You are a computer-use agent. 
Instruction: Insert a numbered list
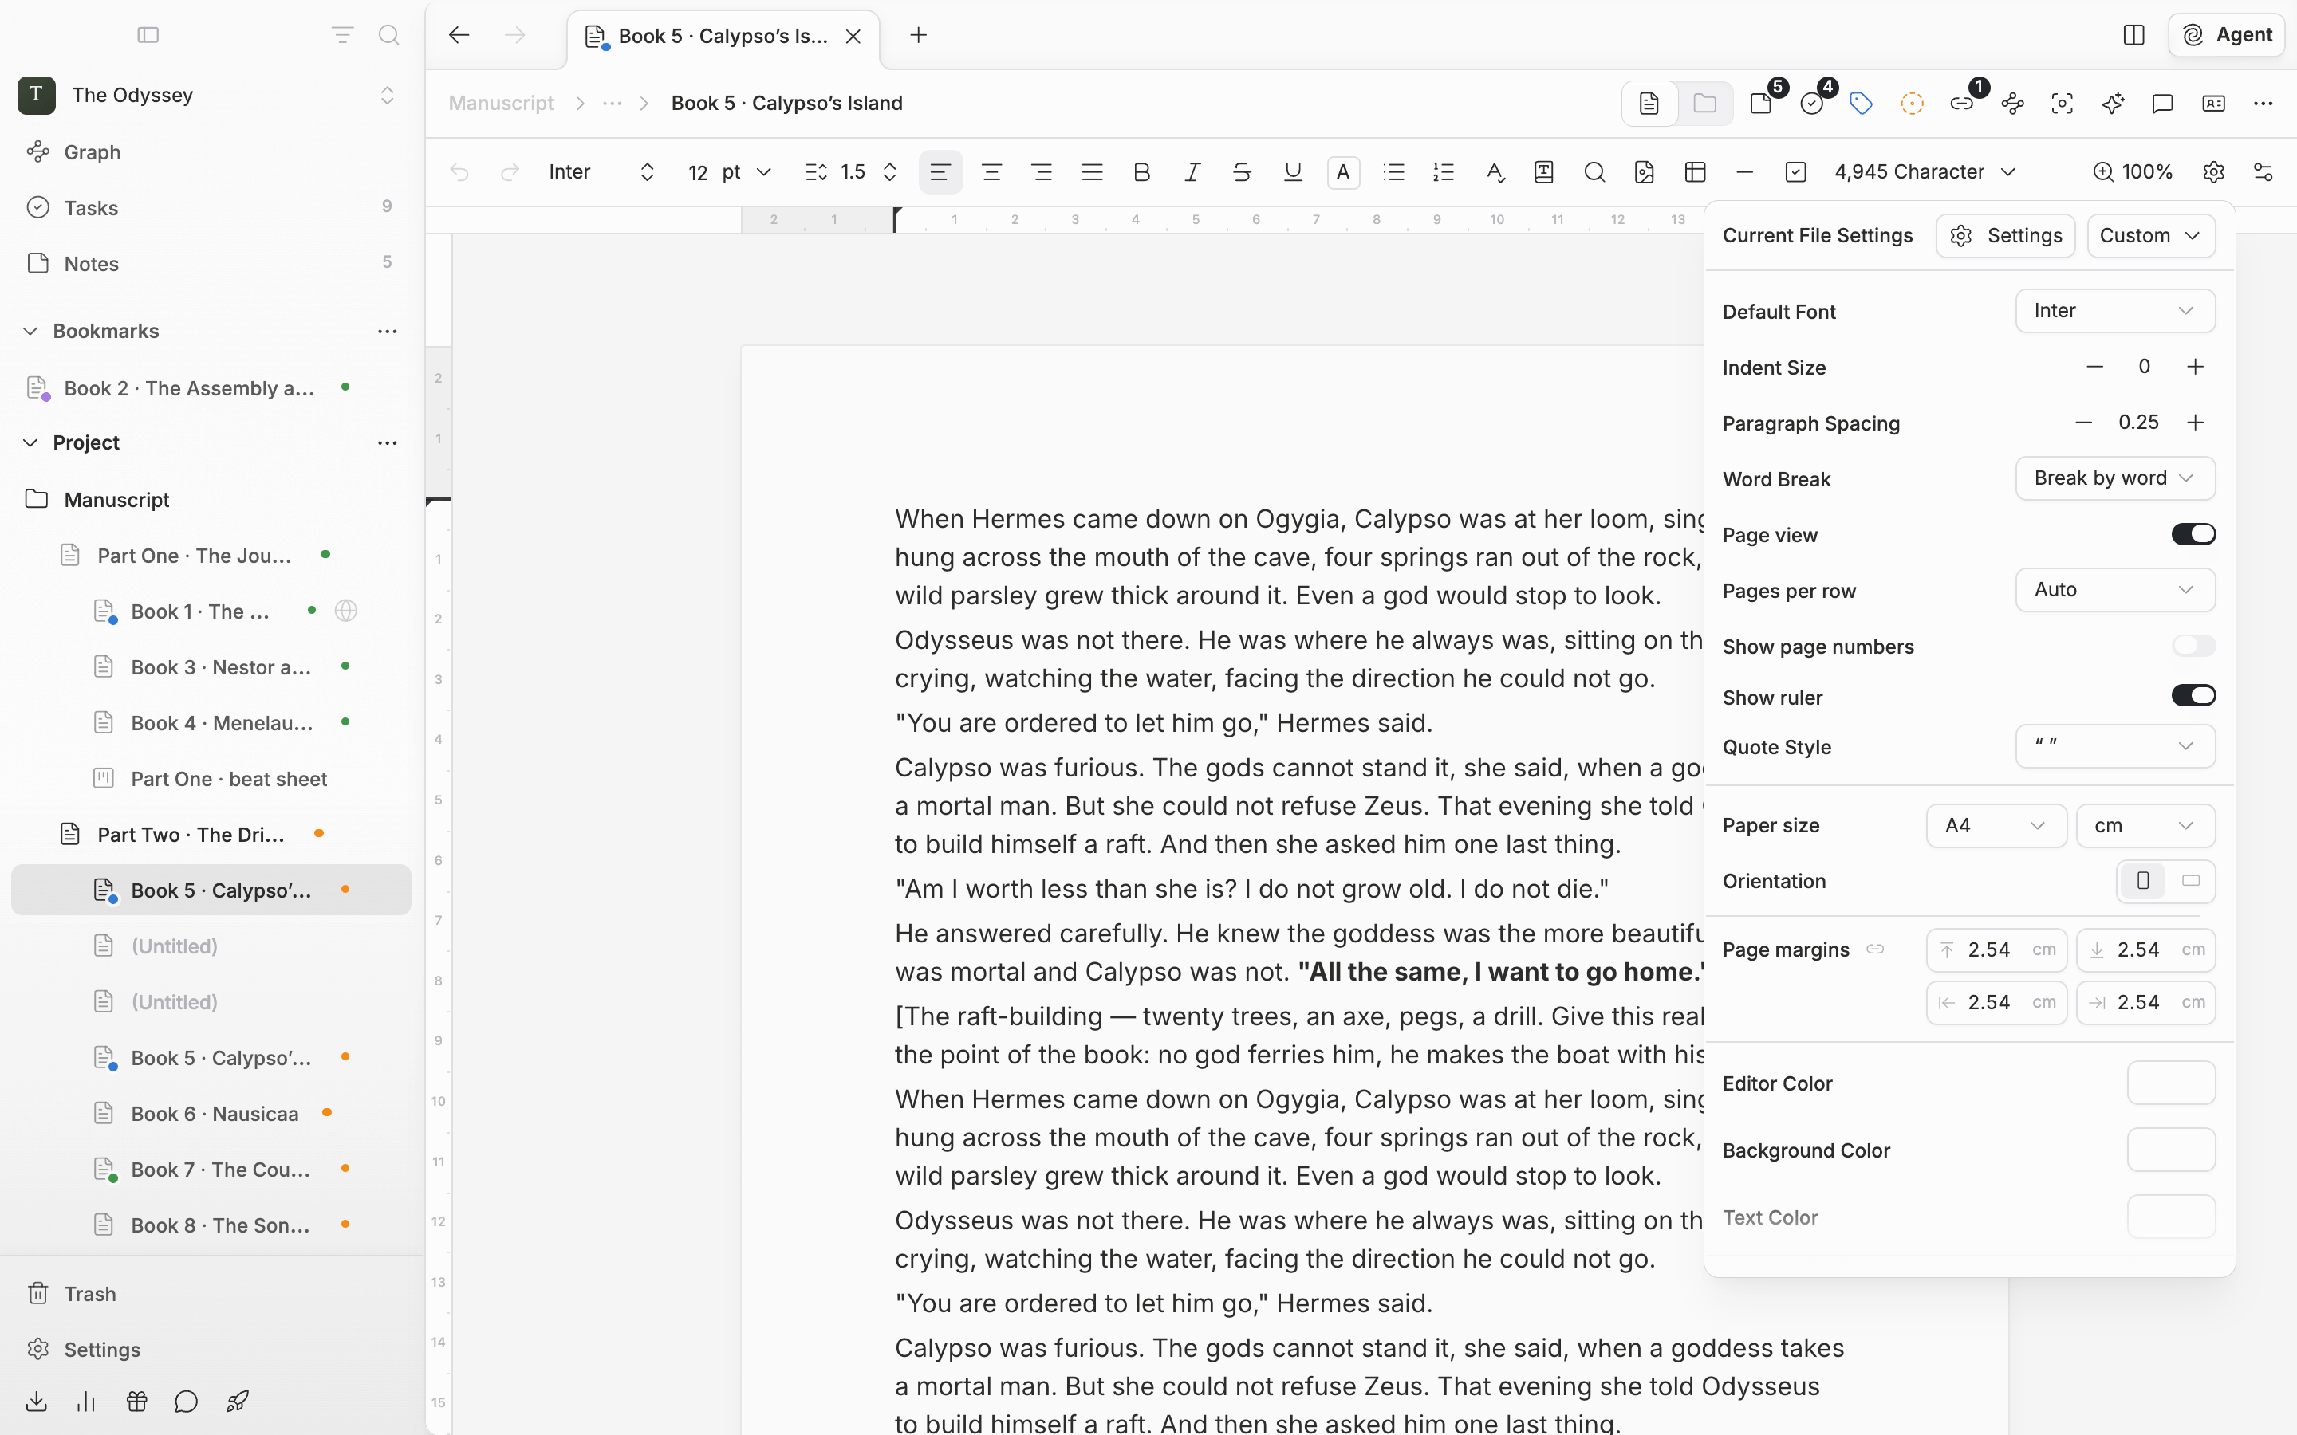pos(1444,171)
